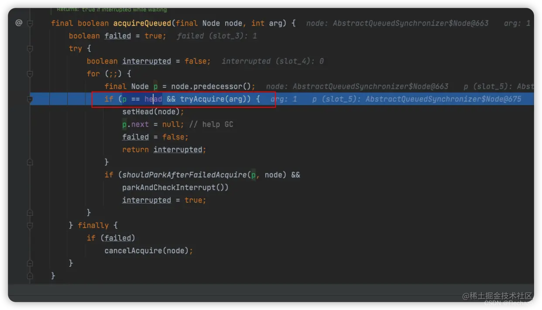Click fold end marker after return interrupted
Screen dimensions: 542x310
[x=30, y=162]
